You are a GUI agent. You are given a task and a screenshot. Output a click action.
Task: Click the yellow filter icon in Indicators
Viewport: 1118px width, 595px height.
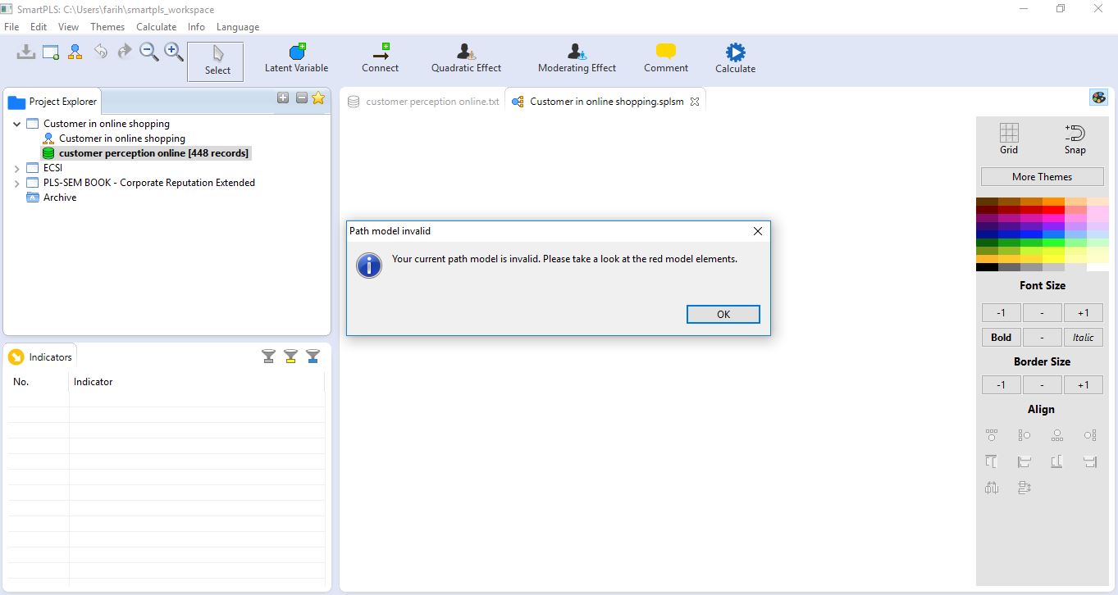pyautogui.click(x=290, y=356)
